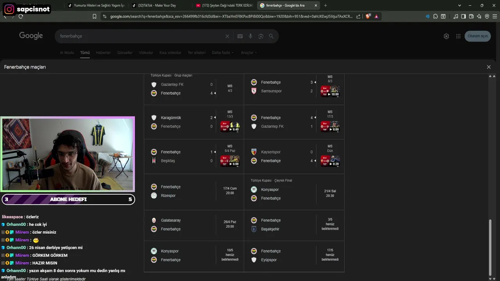
Task: Clear the Google search box text
Action: pyautogui.click(x=227, y=36)
